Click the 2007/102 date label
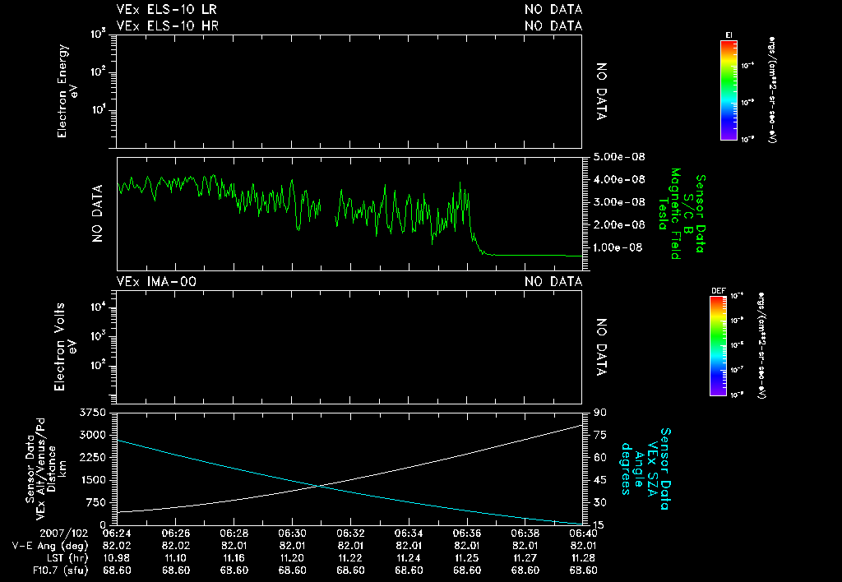 tap(64, 533)
